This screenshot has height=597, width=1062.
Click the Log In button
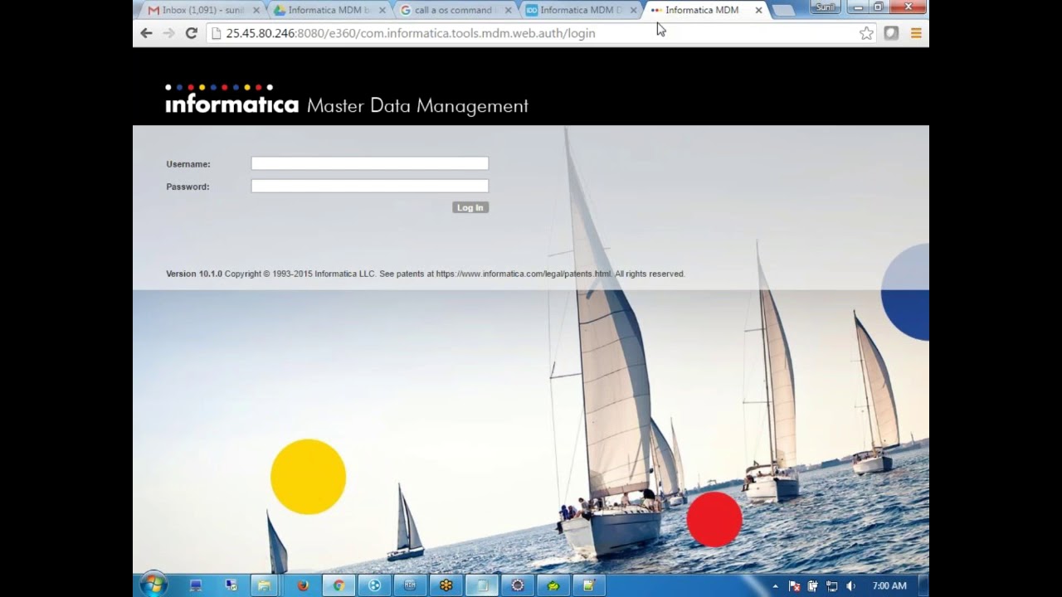click(470, 207)
